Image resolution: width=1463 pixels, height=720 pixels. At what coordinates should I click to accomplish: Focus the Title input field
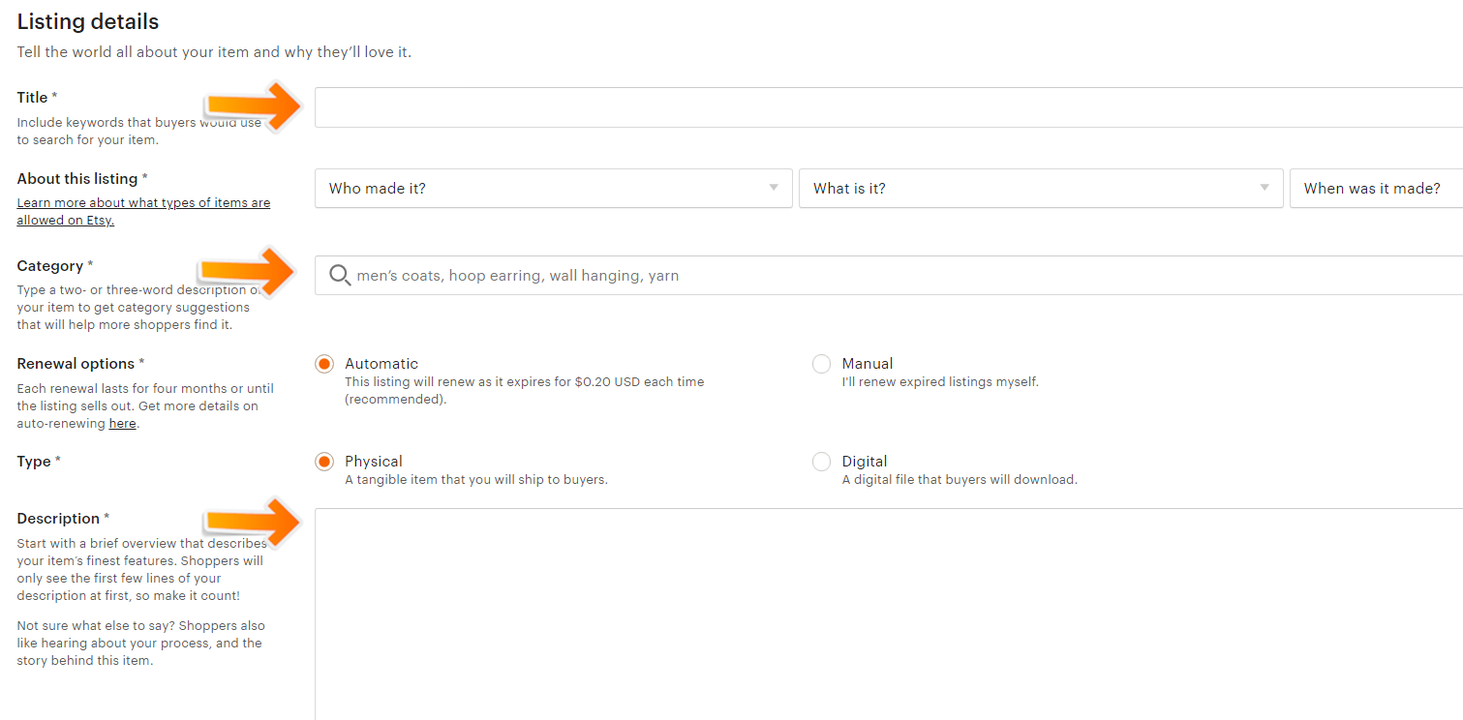pyautogui.click(x=886, y=107)
